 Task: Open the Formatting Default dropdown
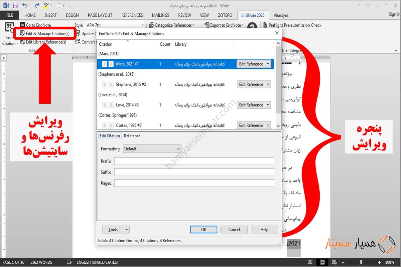click(x=152, y=149)
